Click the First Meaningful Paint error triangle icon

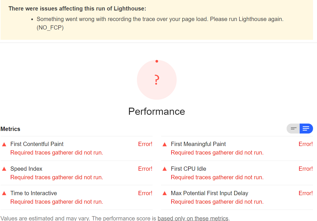164,144
